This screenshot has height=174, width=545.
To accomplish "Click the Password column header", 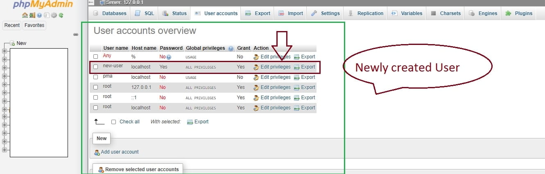I will (x=171, y=48).
